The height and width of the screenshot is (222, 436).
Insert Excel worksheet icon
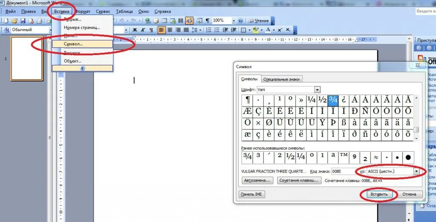point(173,20)
